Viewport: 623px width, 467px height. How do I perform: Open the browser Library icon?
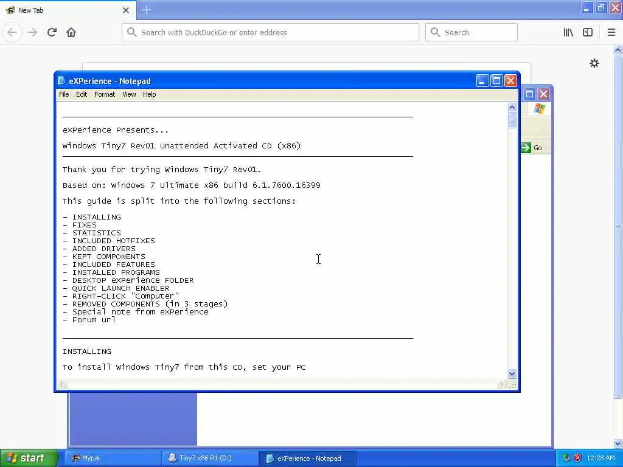tap(568, 32)
